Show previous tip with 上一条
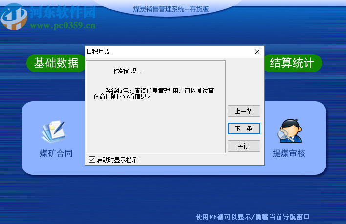Screen dimensions: 346x224 [x=244, y=111]
